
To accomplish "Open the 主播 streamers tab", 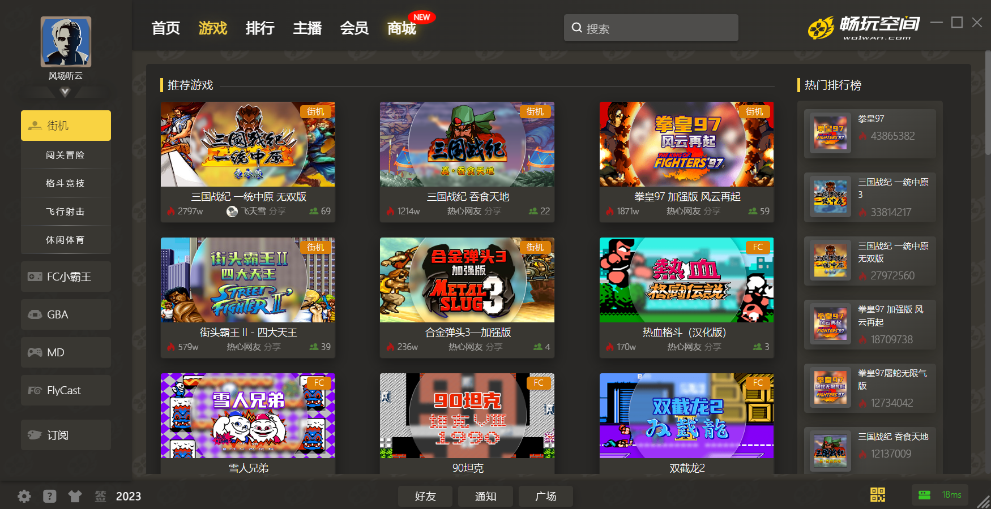I will (307, 28).
